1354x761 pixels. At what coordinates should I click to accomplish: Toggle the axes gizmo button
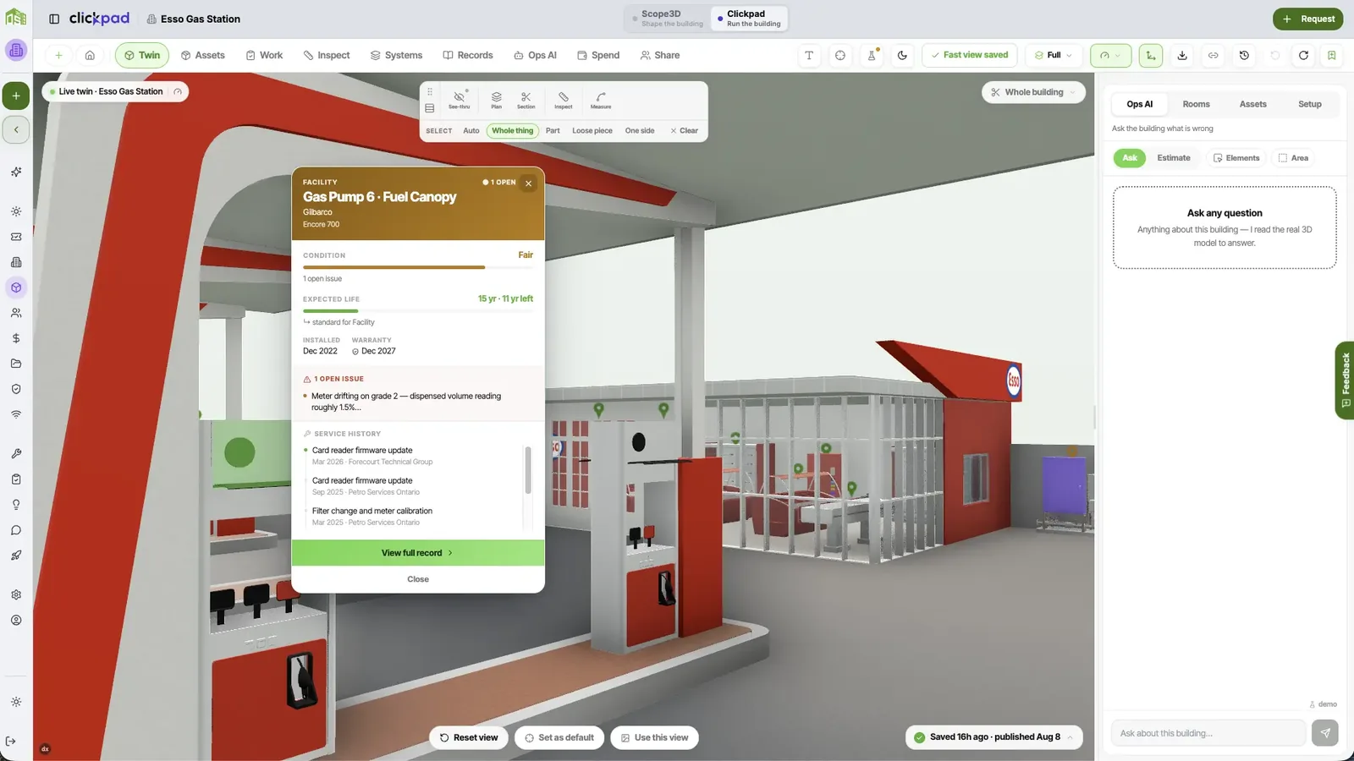click(1151, 55)
